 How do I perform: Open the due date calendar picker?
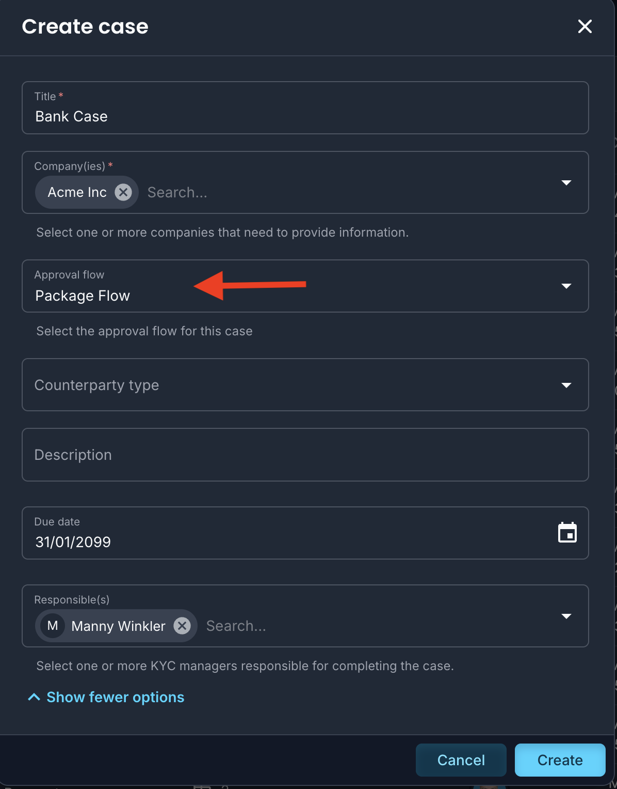(x=567, y=533)
